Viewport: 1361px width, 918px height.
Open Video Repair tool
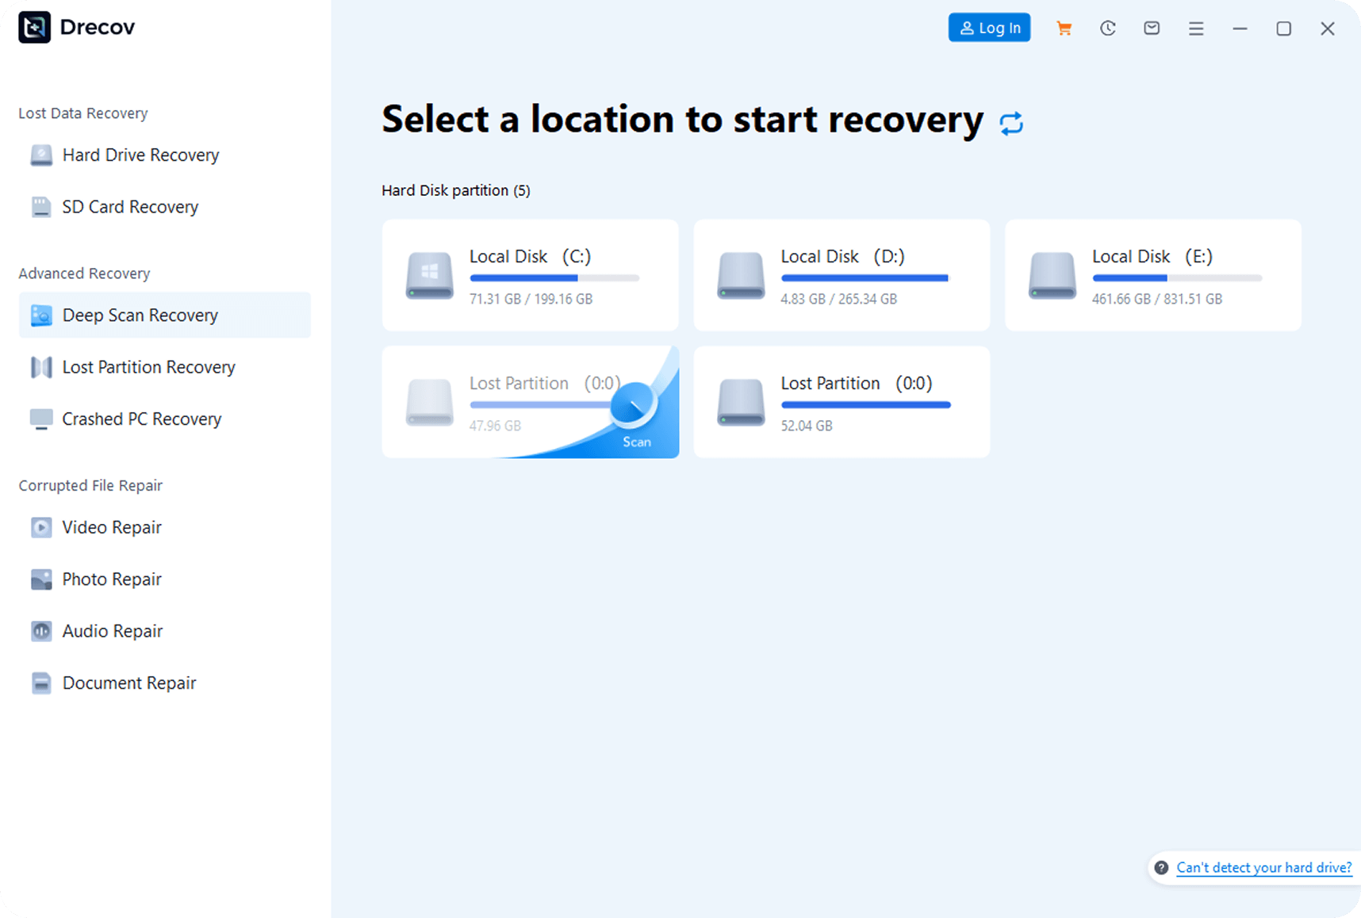coord(112,528)
